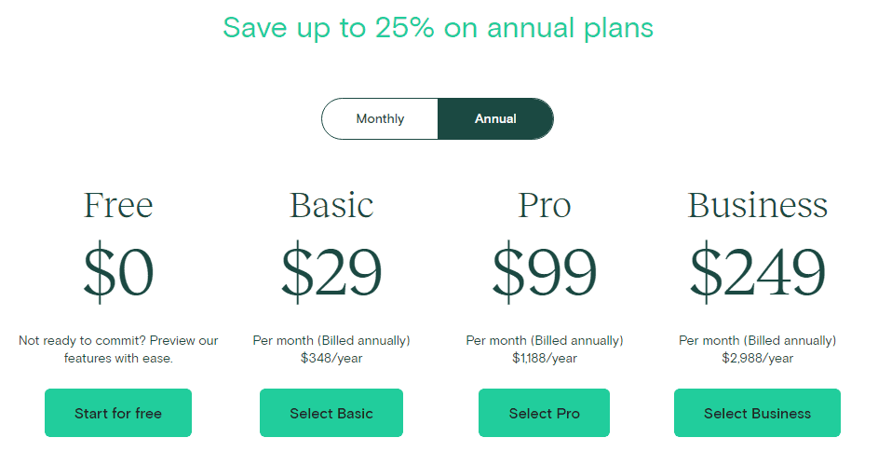
Task: Click the $99 price figure
Action: tap(544, 272)
